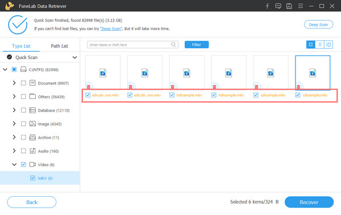Click the FoneLab app logo

click(x=10, y=6)
